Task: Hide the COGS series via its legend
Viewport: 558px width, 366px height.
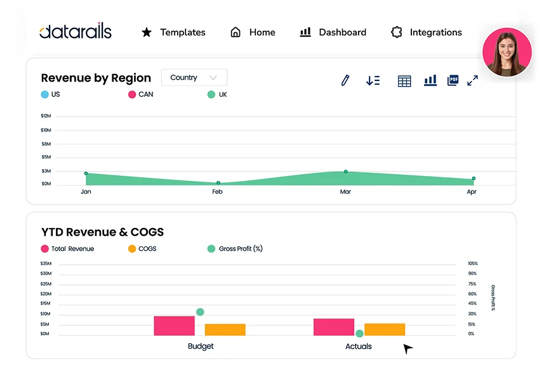Action: 142,249
